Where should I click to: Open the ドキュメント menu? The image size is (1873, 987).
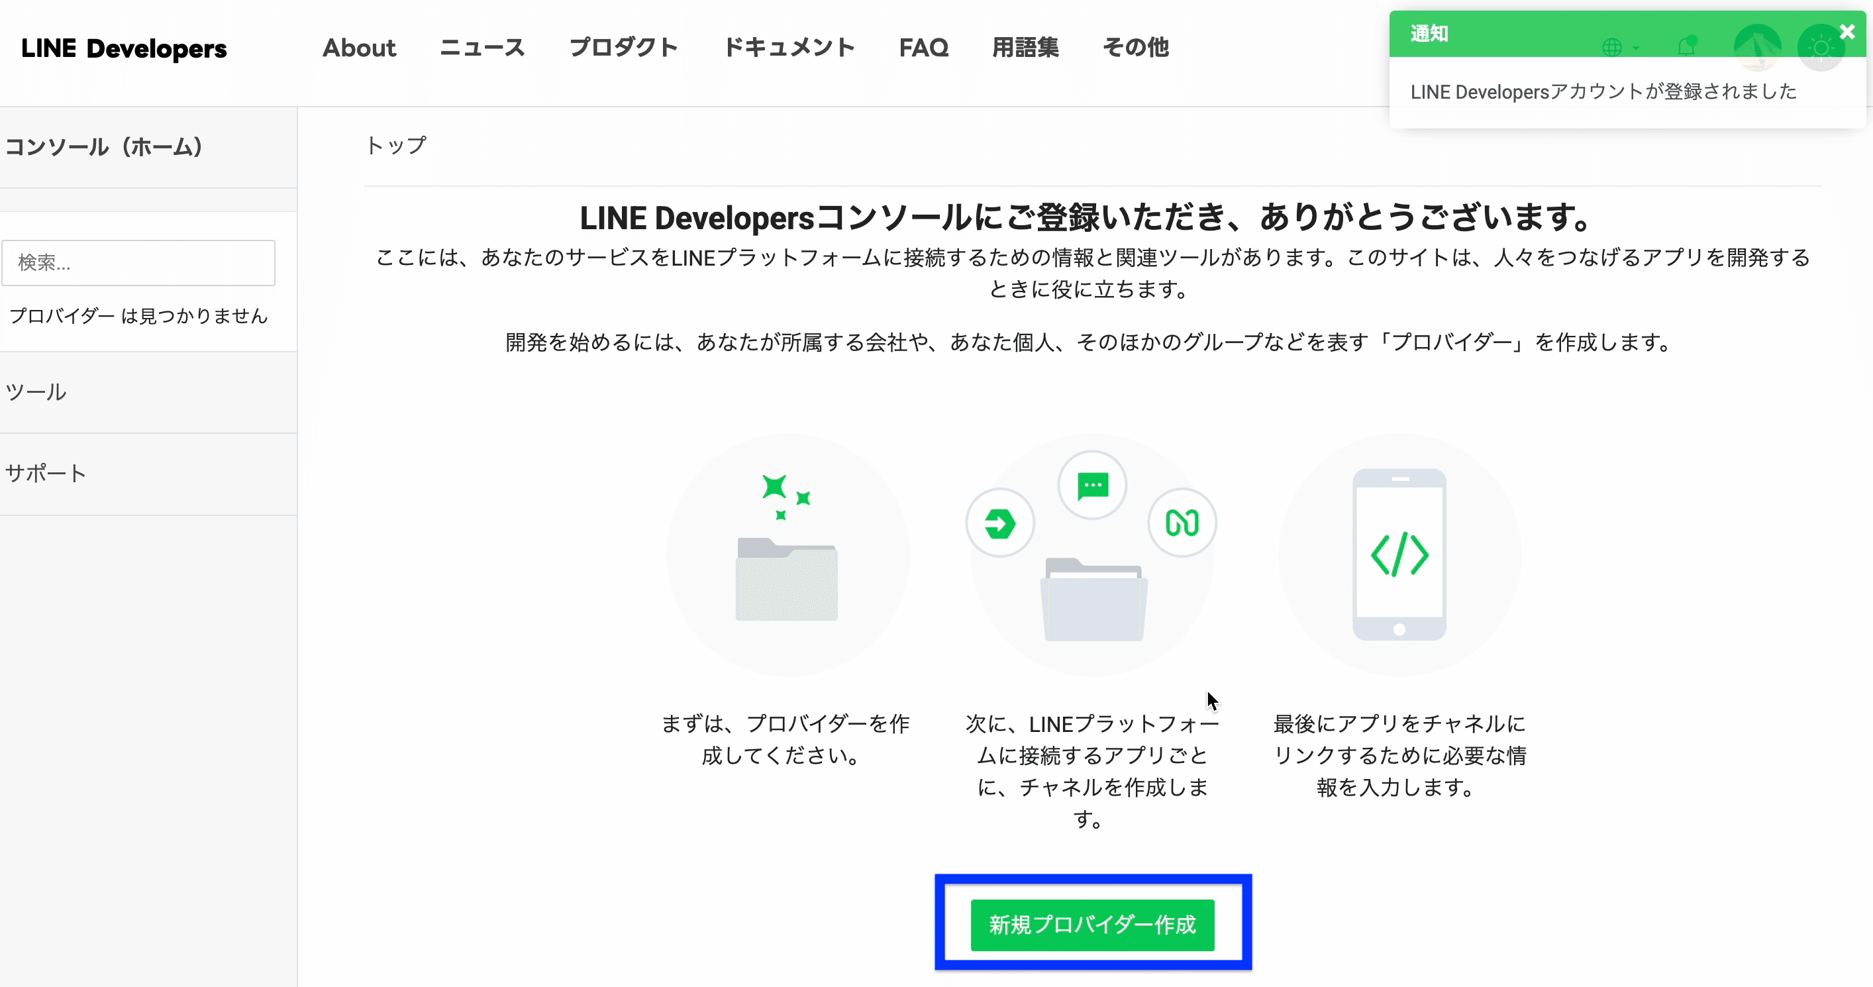tap(789, 48)
